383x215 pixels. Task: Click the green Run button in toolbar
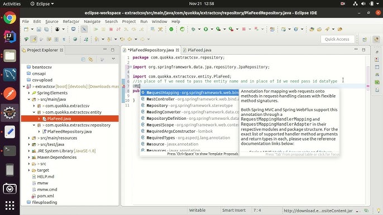(x=205, y=30)
